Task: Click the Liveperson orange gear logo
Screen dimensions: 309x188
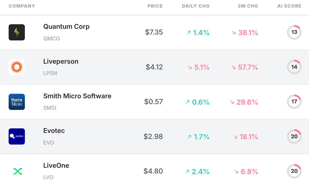Action: 17,67
